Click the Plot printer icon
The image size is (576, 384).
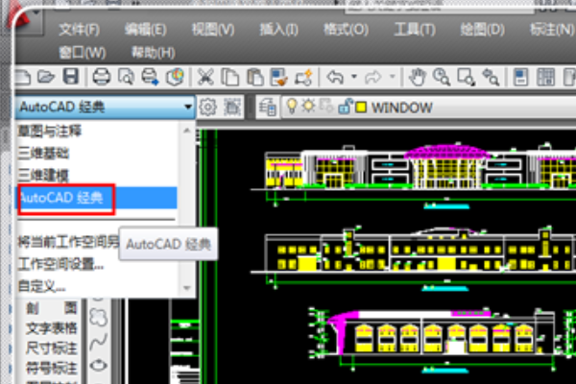point(102,77)
